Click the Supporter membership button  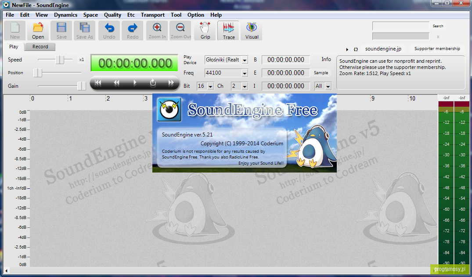[x=437, y=49]
